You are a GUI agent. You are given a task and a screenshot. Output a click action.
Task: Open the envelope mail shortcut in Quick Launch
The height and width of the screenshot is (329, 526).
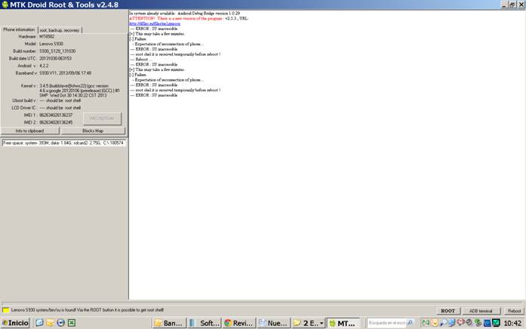[50, 323]
